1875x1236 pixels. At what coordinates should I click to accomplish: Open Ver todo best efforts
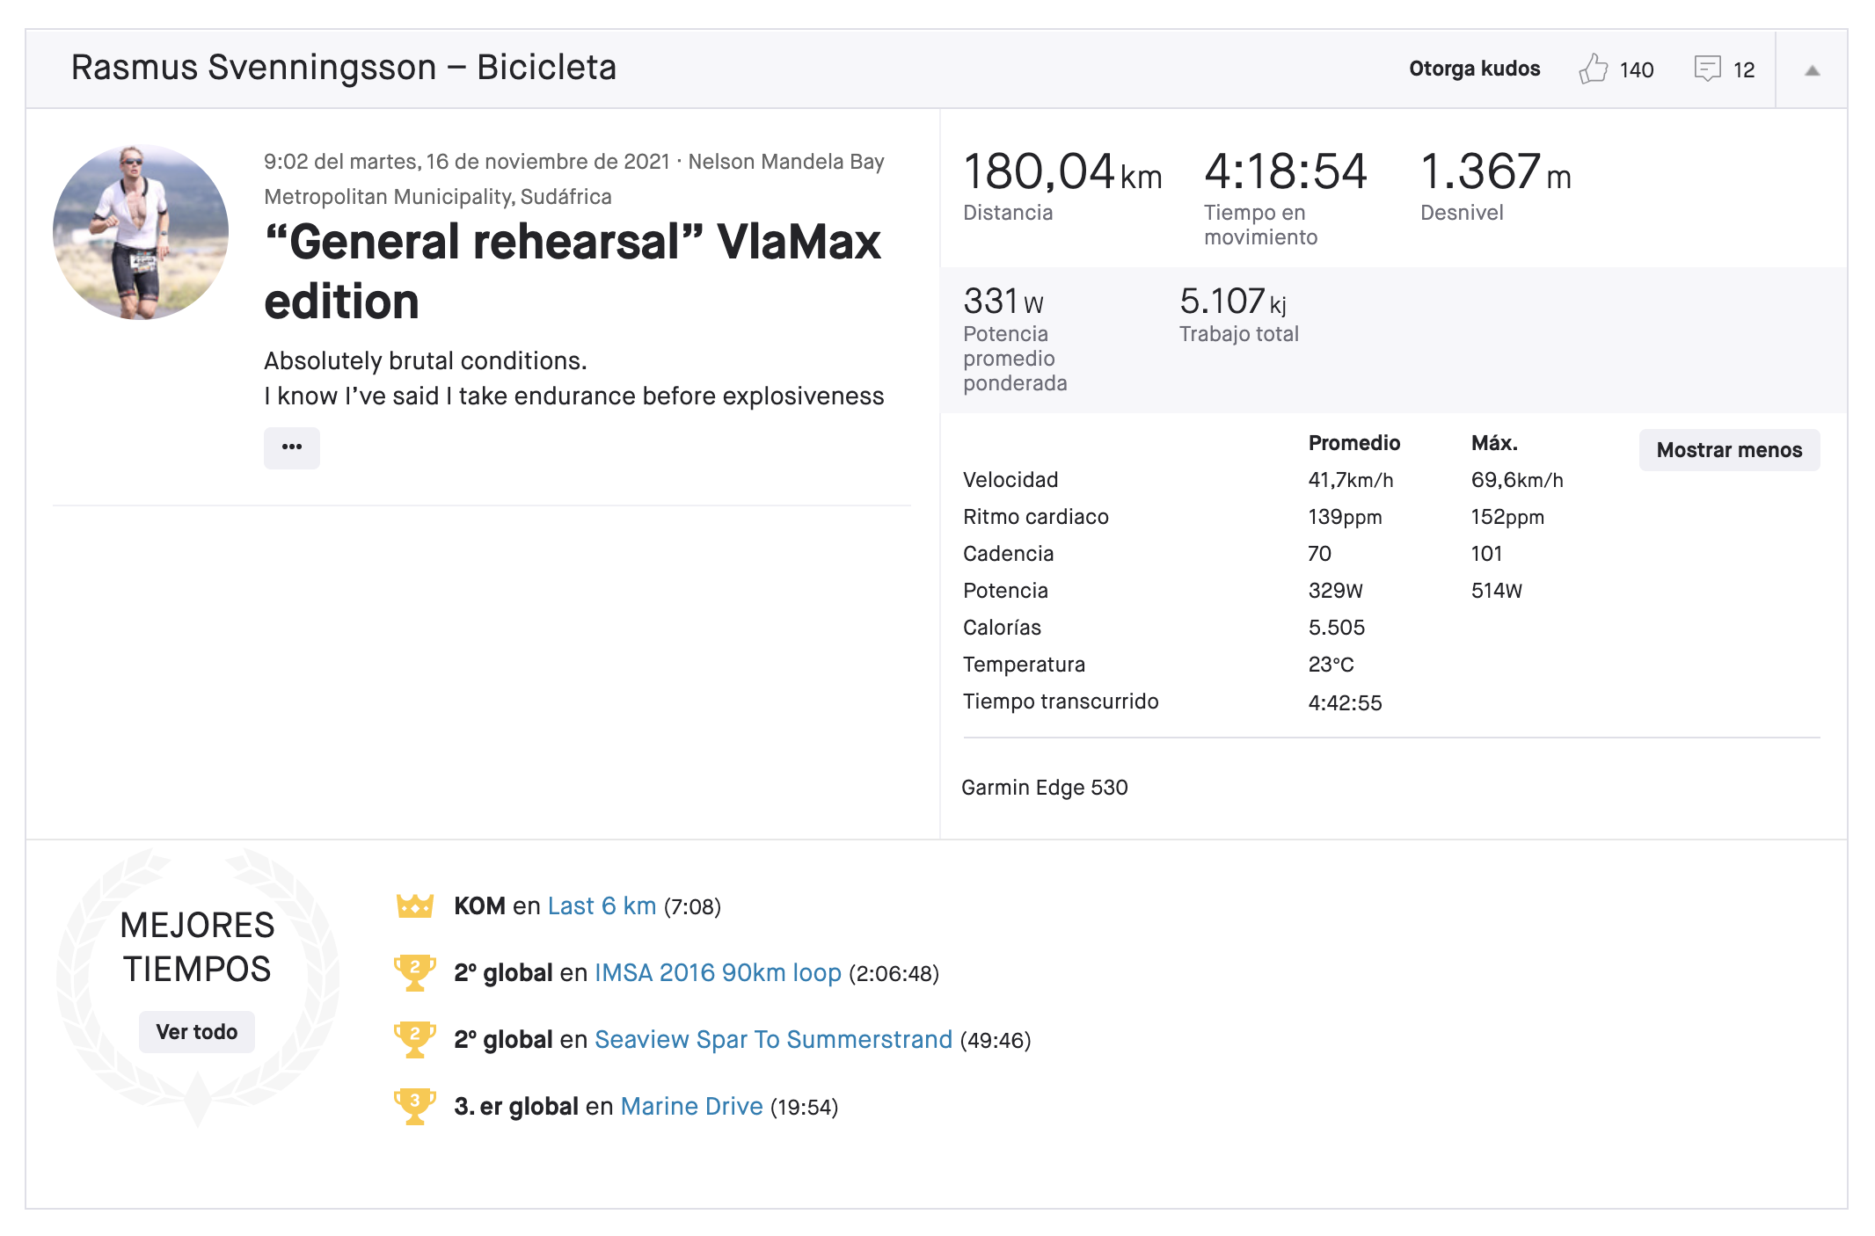pyautogui.click(x=197, y=1031)
